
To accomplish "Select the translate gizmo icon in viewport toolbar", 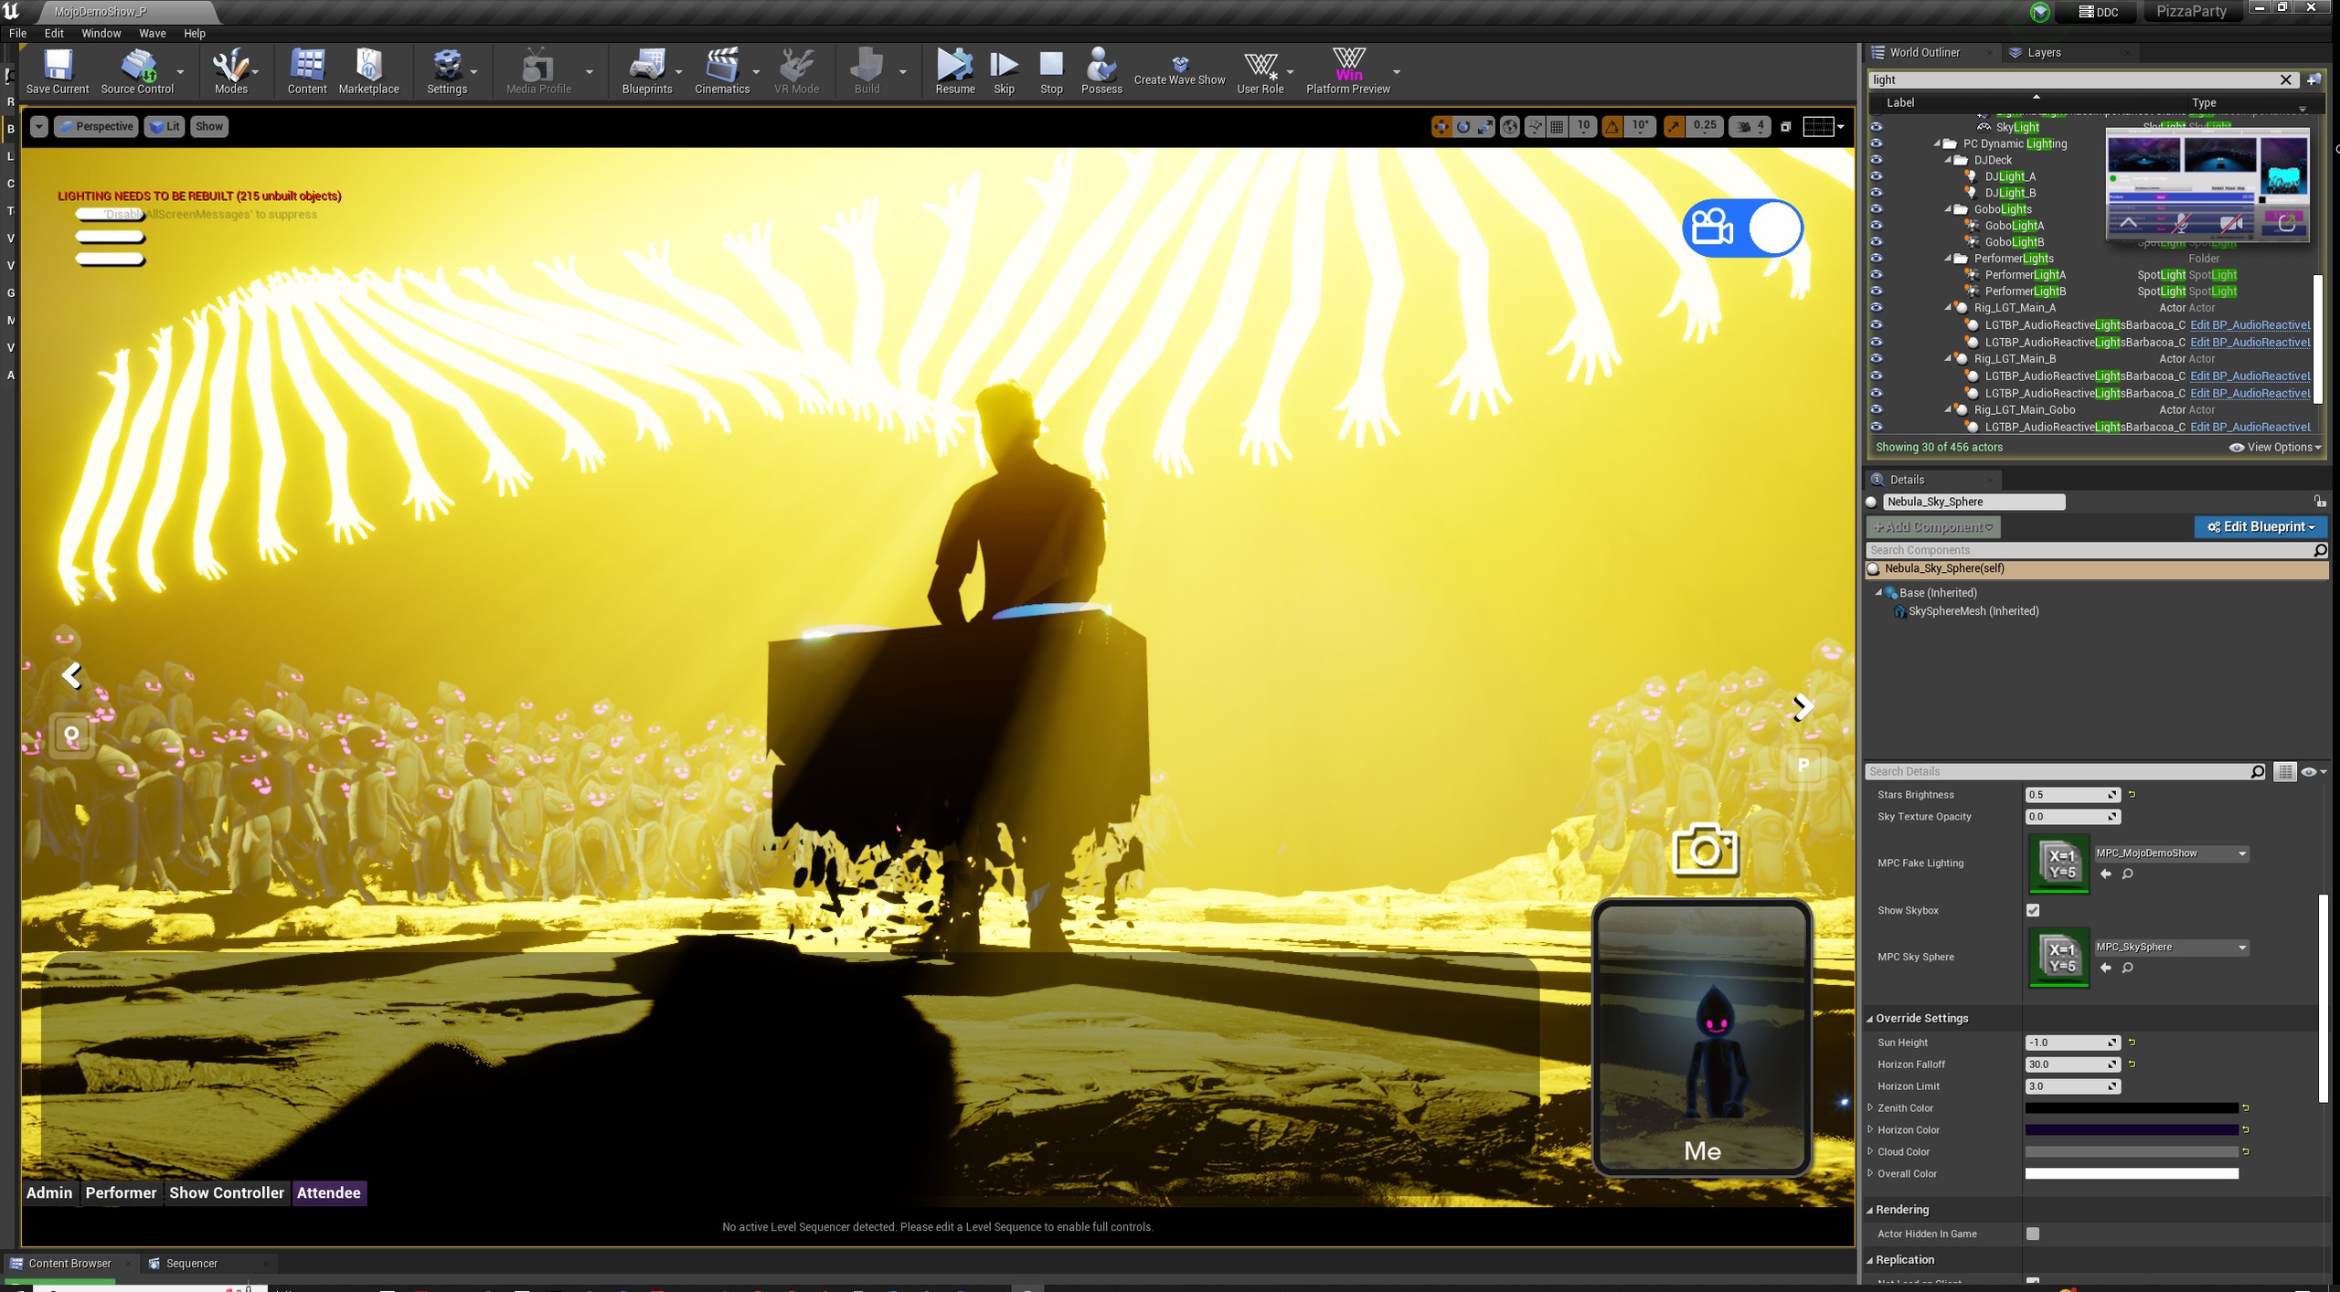I will tap(1441, 127).
